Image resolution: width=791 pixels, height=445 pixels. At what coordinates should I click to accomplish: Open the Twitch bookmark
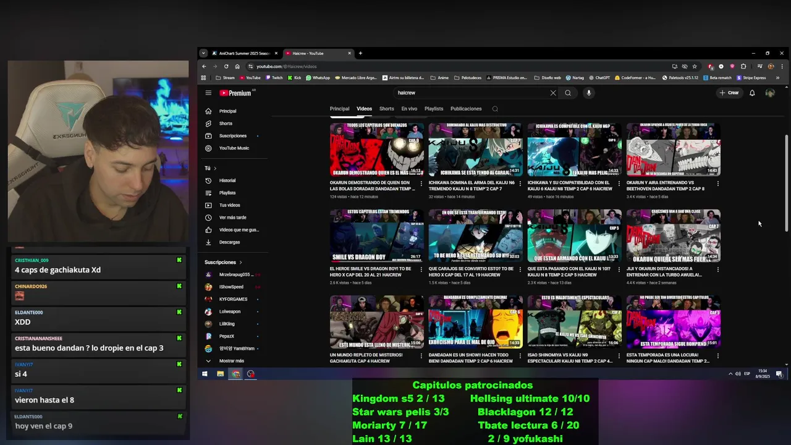pos(274,78)
